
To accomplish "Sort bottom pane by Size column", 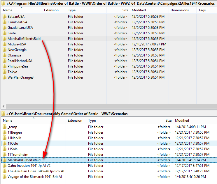I will (160, 121).
